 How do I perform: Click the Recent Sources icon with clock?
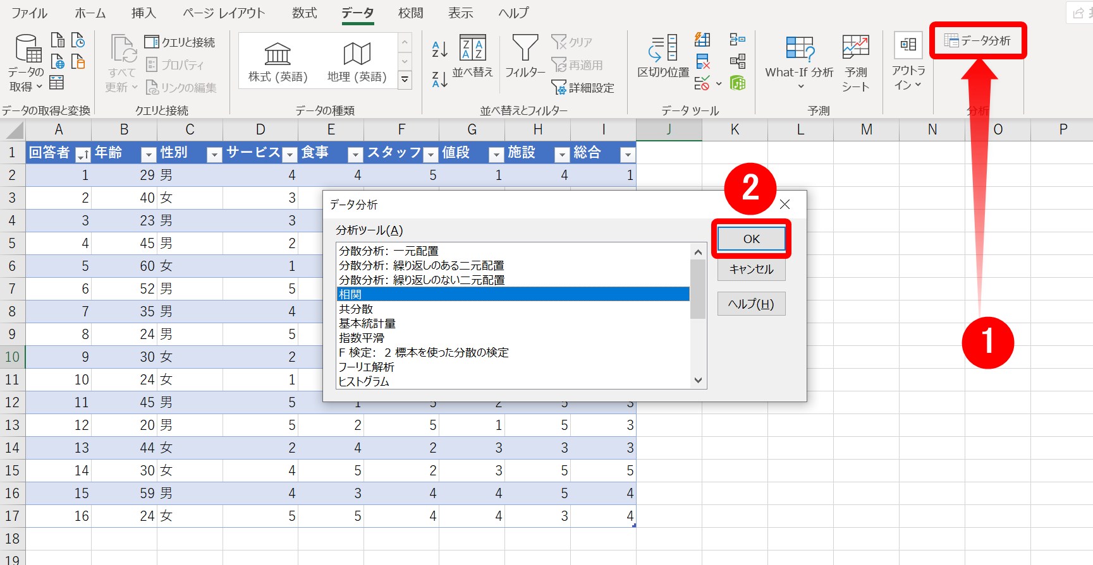click(x=78, y=40)
